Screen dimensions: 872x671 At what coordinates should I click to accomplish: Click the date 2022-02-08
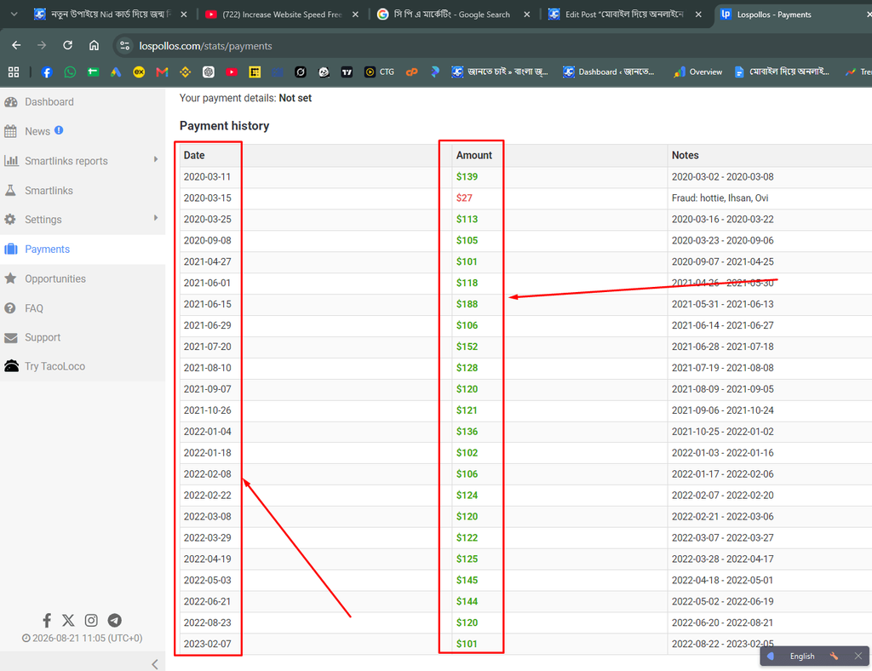click(207, 474)
